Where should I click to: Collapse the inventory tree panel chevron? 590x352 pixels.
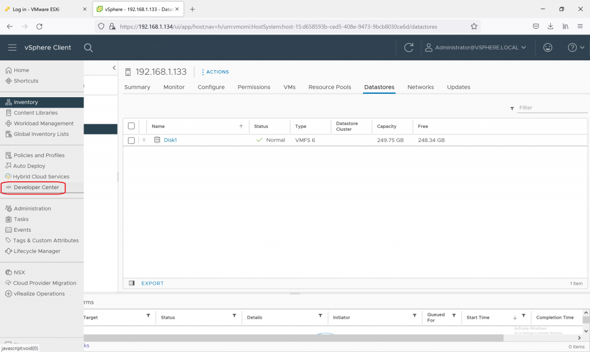point(114,68)
